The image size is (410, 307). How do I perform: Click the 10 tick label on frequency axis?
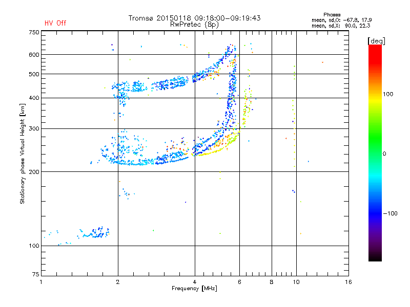pos(296,282)
